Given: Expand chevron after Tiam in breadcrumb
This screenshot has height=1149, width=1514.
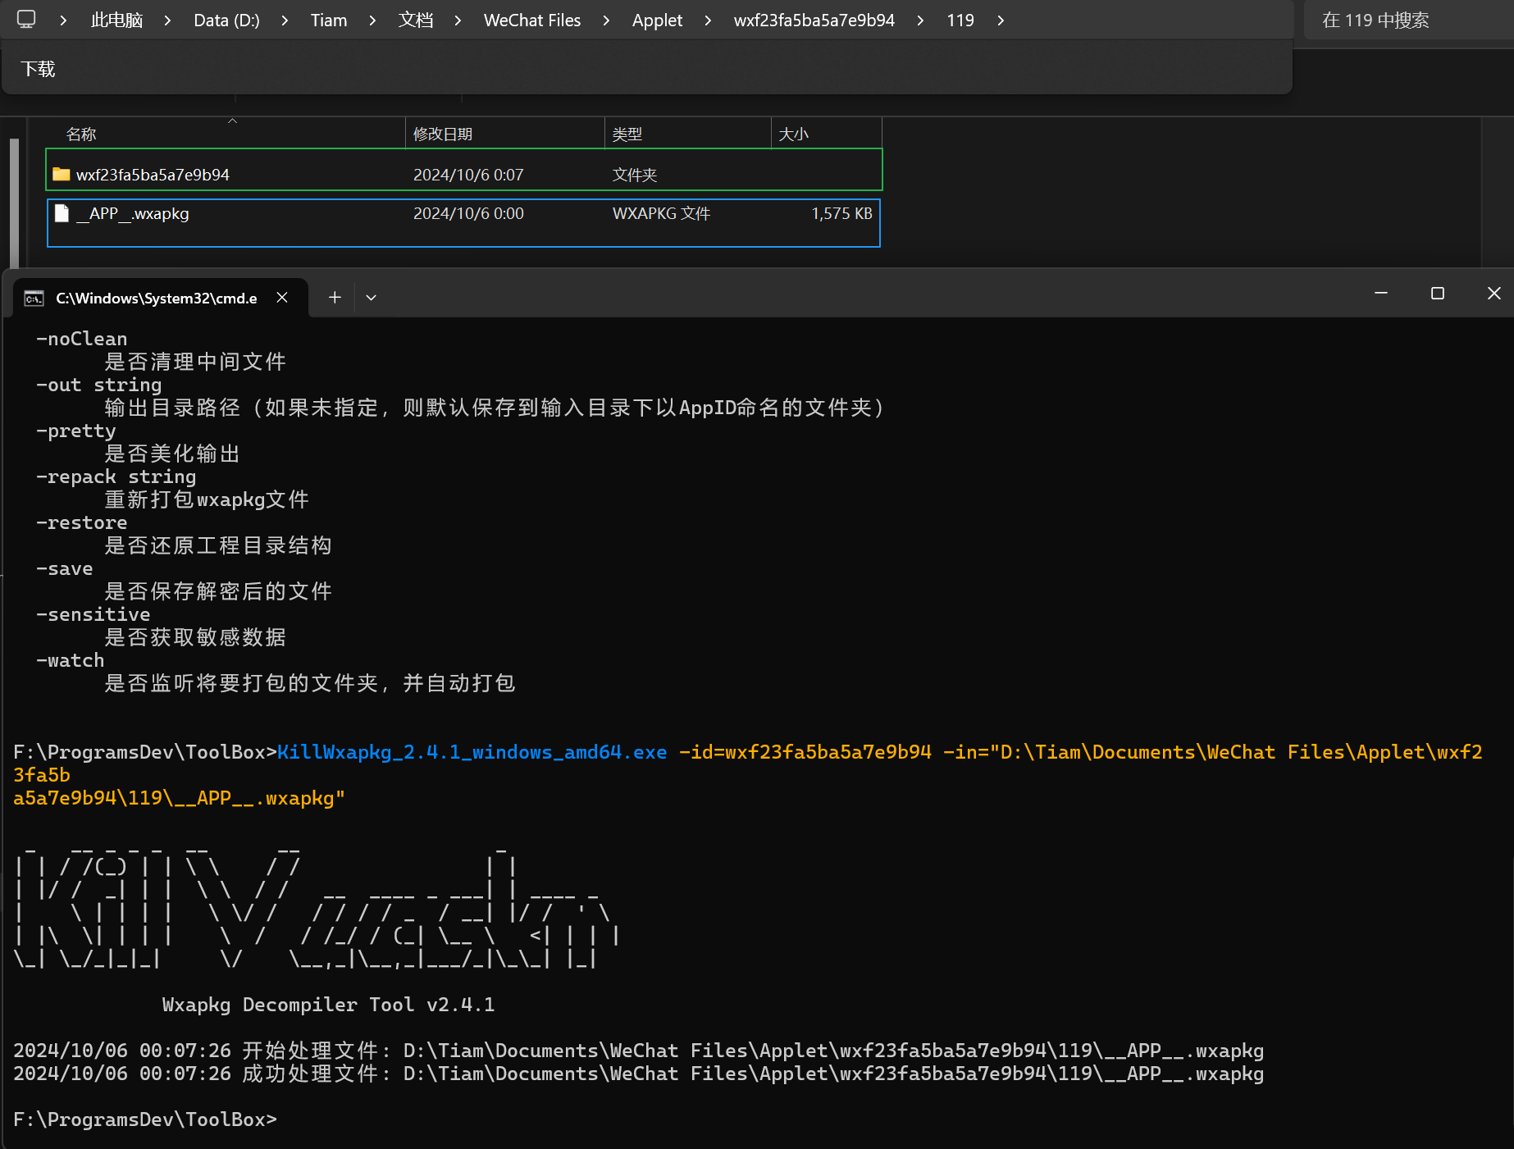Looking at the screenshot, I should (372, 21).
